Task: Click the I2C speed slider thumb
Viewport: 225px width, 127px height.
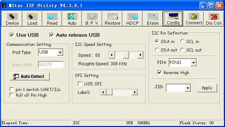Action: [x=126, y=55]
